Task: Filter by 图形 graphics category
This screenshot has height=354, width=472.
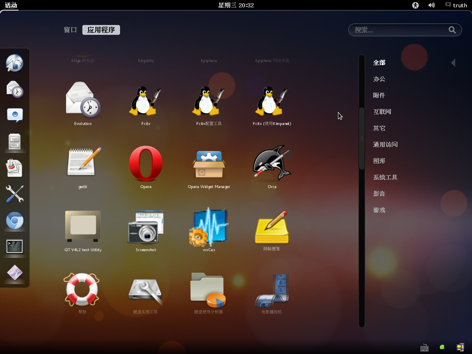Action: coord(379,161)
